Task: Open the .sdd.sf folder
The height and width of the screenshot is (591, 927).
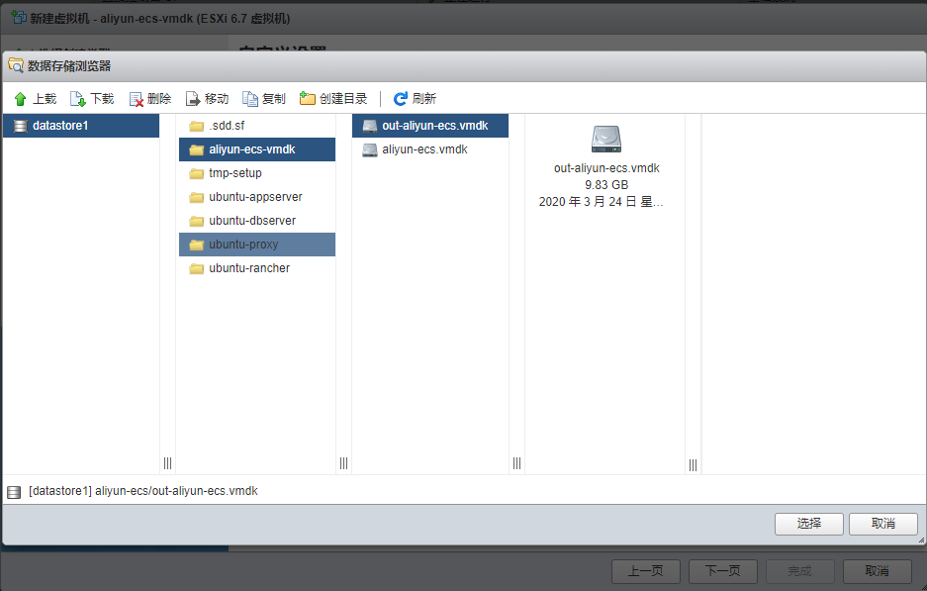Action: (226, 126)
